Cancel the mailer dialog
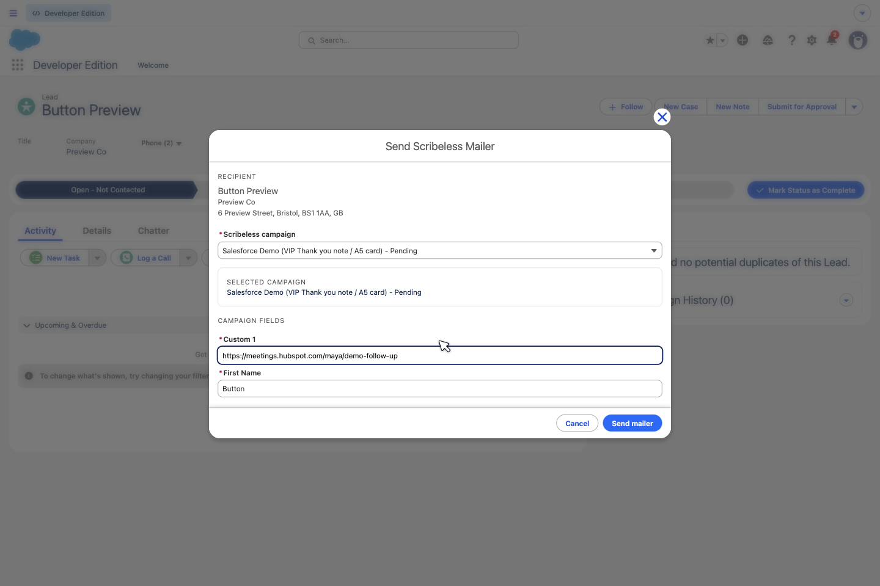880x586 pixels. 577,423
